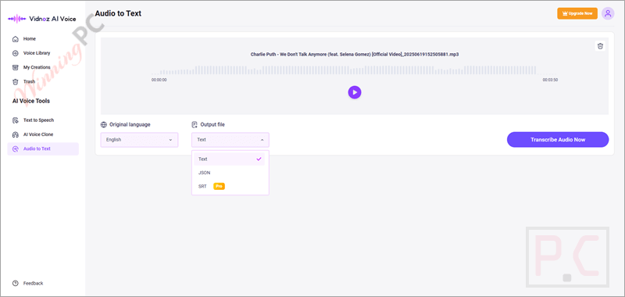The width and height of the screenshot is (625, 297).
Task: Click the 00:03:50 duration timestamp
Action: (550, 80)
